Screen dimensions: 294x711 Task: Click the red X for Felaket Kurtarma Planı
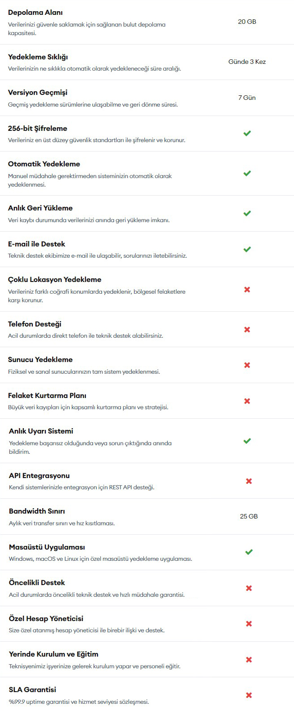(x=247, y=401)
